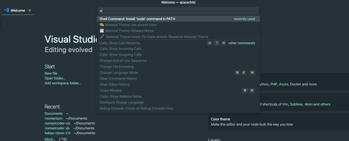Click the Atom keybindings link

tap(308, 104)
